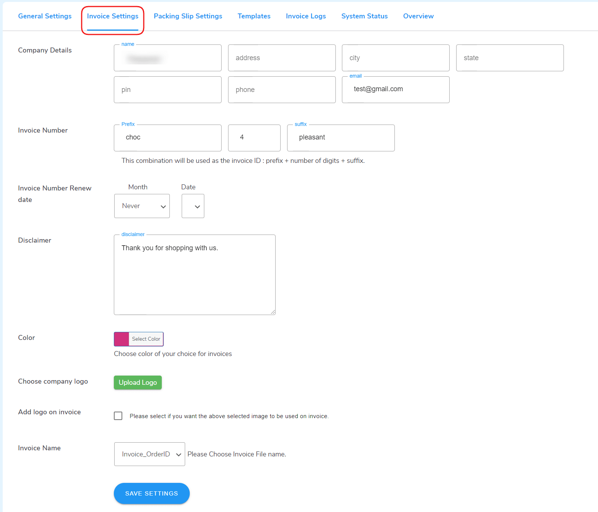Click the company email field

(395, 89)
